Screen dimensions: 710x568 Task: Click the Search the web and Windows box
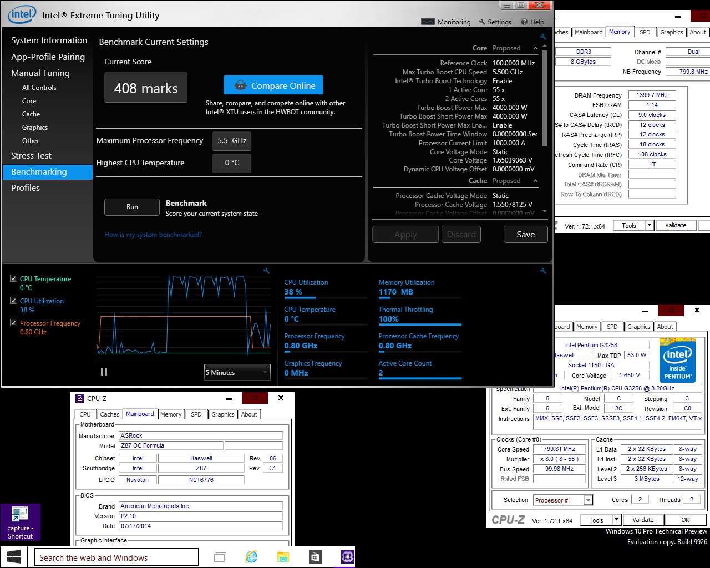[x=116, y=557]
